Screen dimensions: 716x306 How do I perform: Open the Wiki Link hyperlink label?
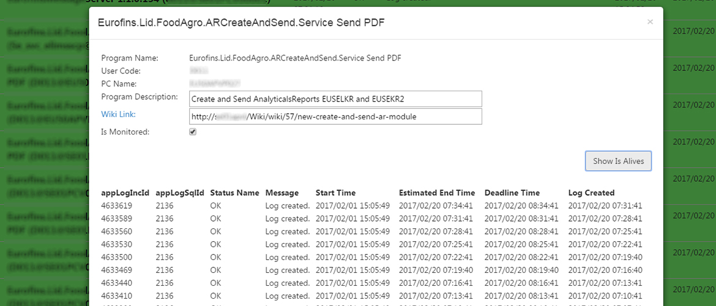coord(119,114)
